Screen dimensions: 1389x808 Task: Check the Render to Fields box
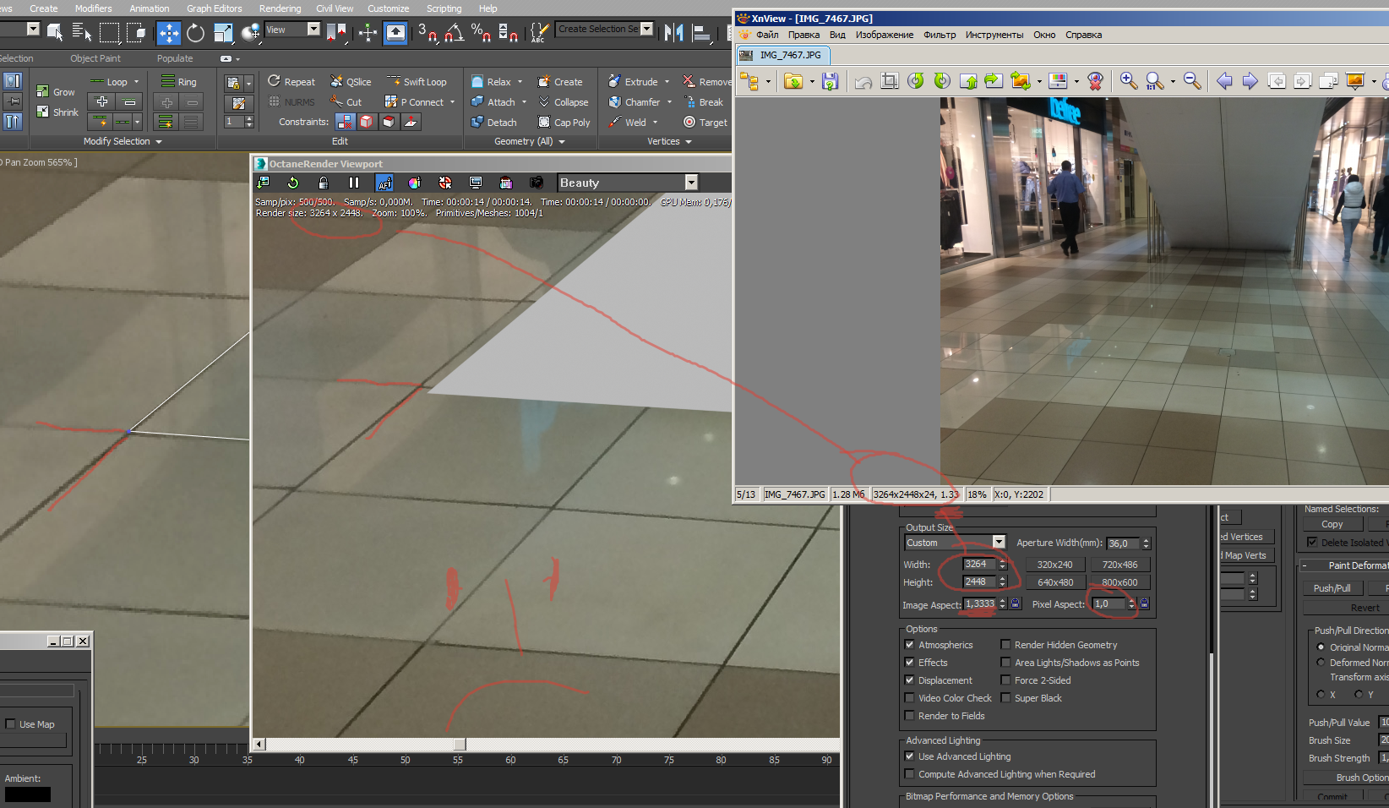point(910,716)
